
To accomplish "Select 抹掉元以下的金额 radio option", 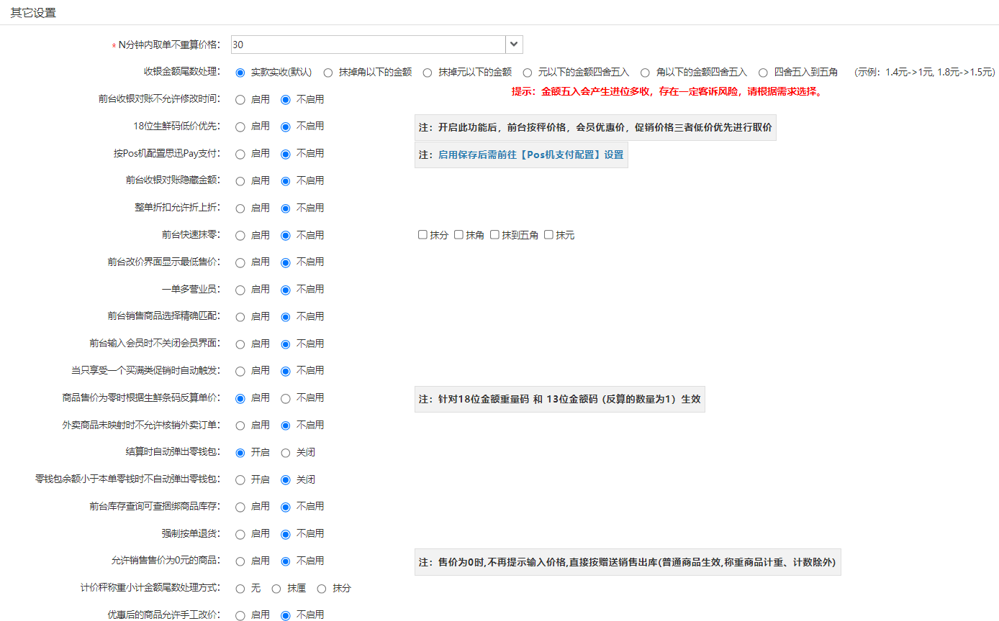I will (x=428, y=73).
